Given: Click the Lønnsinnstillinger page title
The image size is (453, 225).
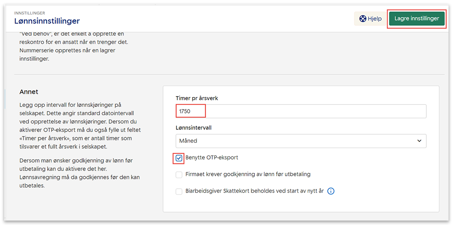Looking at the screenshot, I should click(x=47, y=21).
